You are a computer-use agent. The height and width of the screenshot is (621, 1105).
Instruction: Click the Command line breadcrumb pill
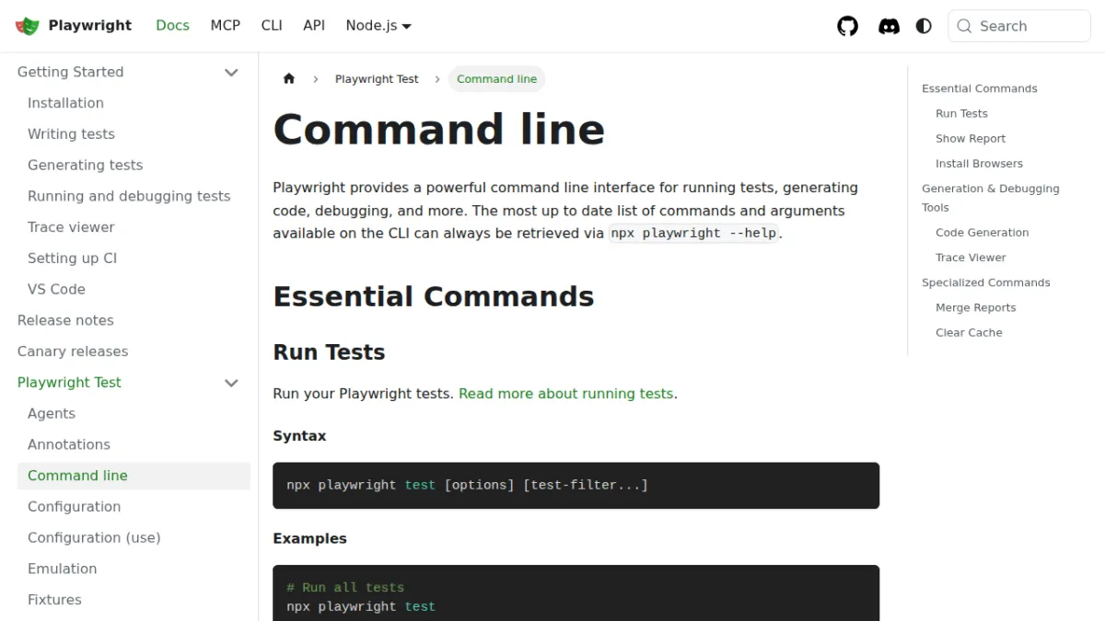pos(496,79)
